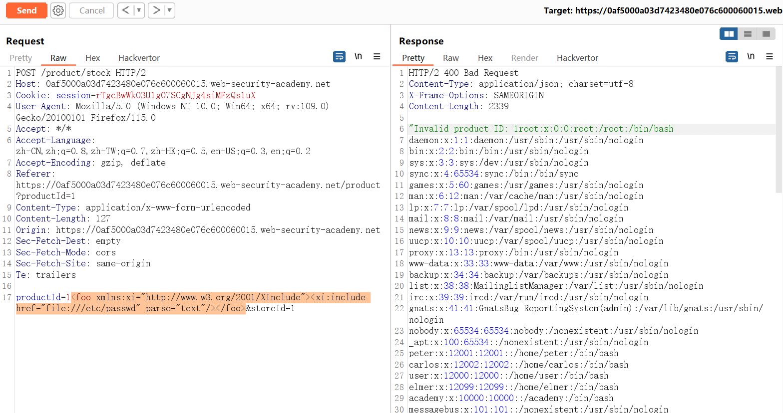Select top-bottom stacked layout
The image size is (783, 413).
tap(748, 34)
